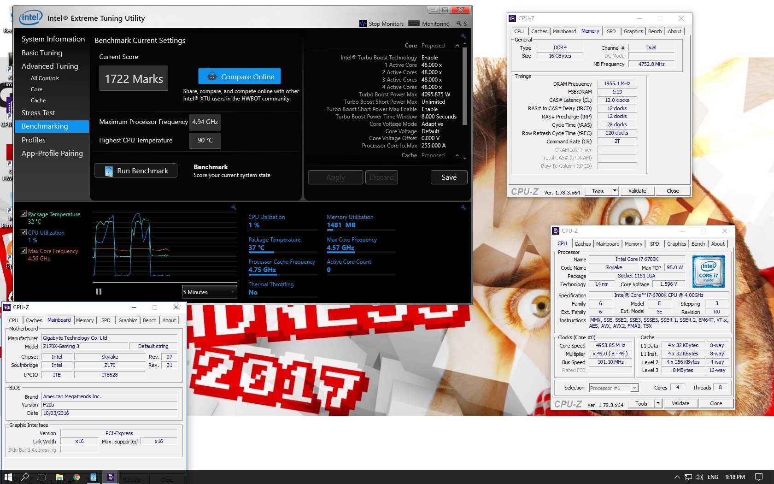Open the Windows Start menu
774x484 pixels.
[8, 477]
